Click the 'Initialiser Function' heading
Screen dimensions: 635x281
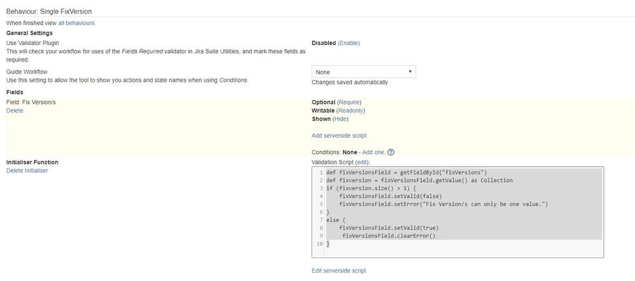pos(32,162)
